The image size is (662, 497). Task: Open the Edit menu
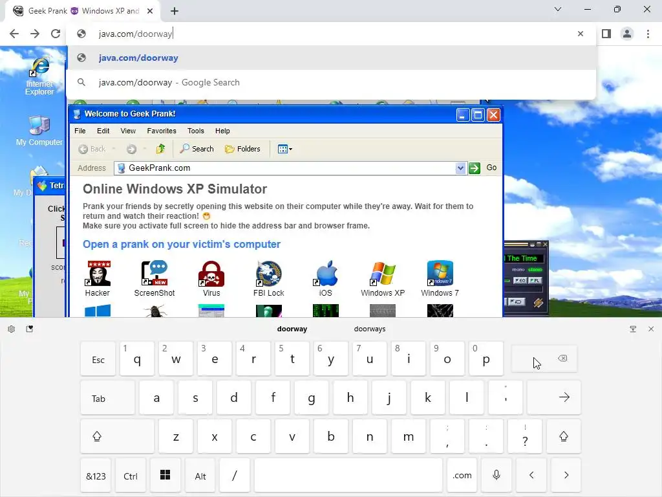[x=103, y=131]
